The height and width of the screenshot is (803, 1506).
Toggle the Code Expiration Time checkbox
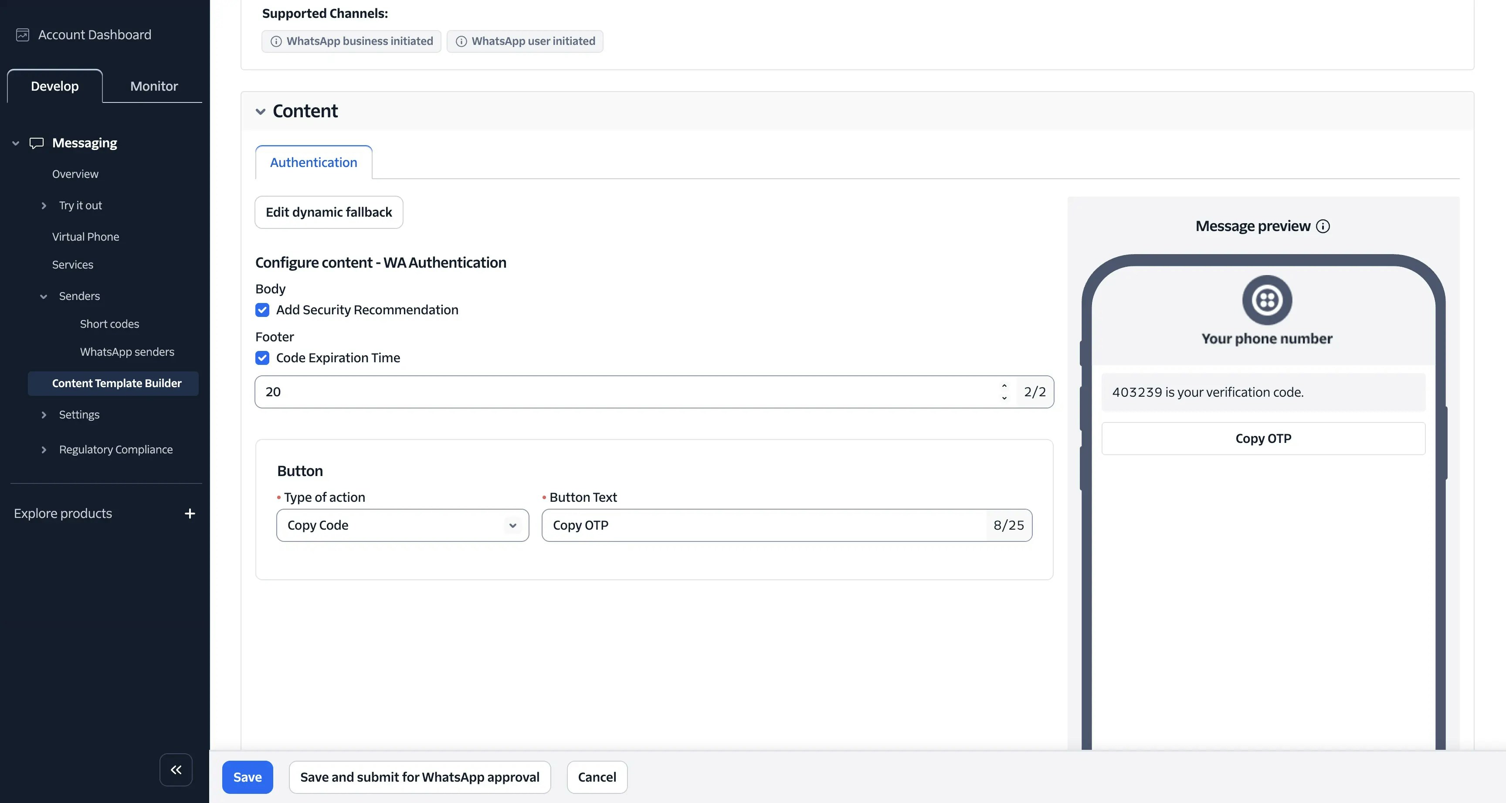262,358
